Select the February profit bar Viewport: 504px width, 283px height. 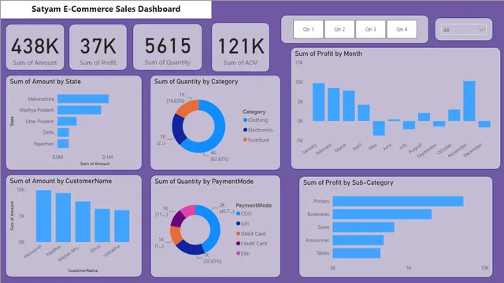334,105
